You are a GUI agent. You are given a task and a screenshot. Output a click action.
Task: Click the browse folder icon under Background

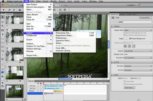click(125, 46)
